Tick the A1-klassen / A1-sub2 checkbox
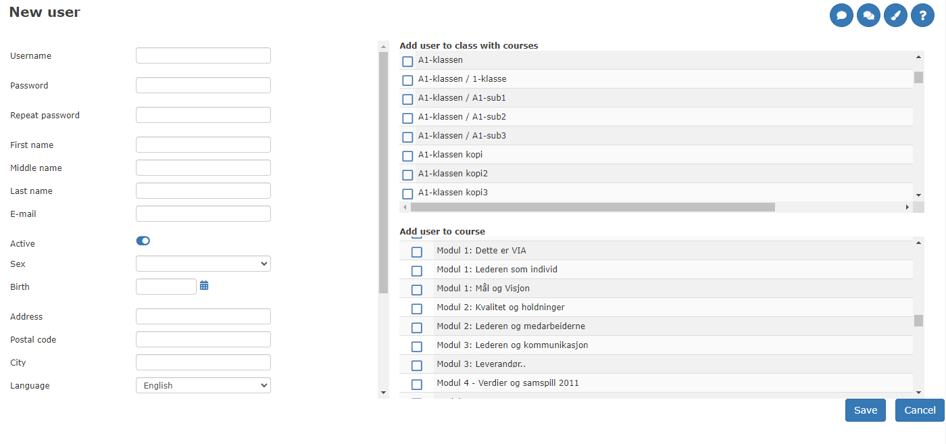Image resolution: width=946 pixels, height=444 pixels. [x=407, y=118]
